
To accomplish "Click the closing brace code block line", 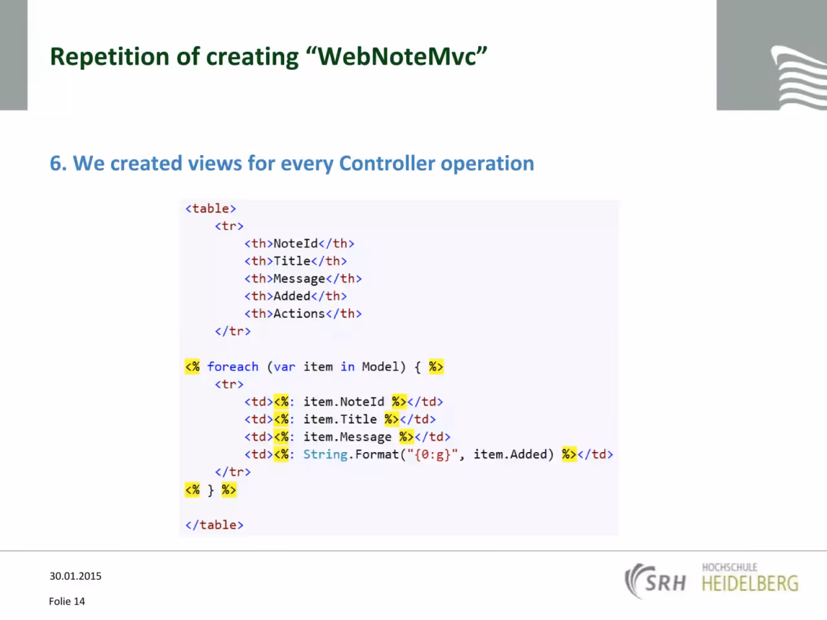I will (x=211, y=490).
